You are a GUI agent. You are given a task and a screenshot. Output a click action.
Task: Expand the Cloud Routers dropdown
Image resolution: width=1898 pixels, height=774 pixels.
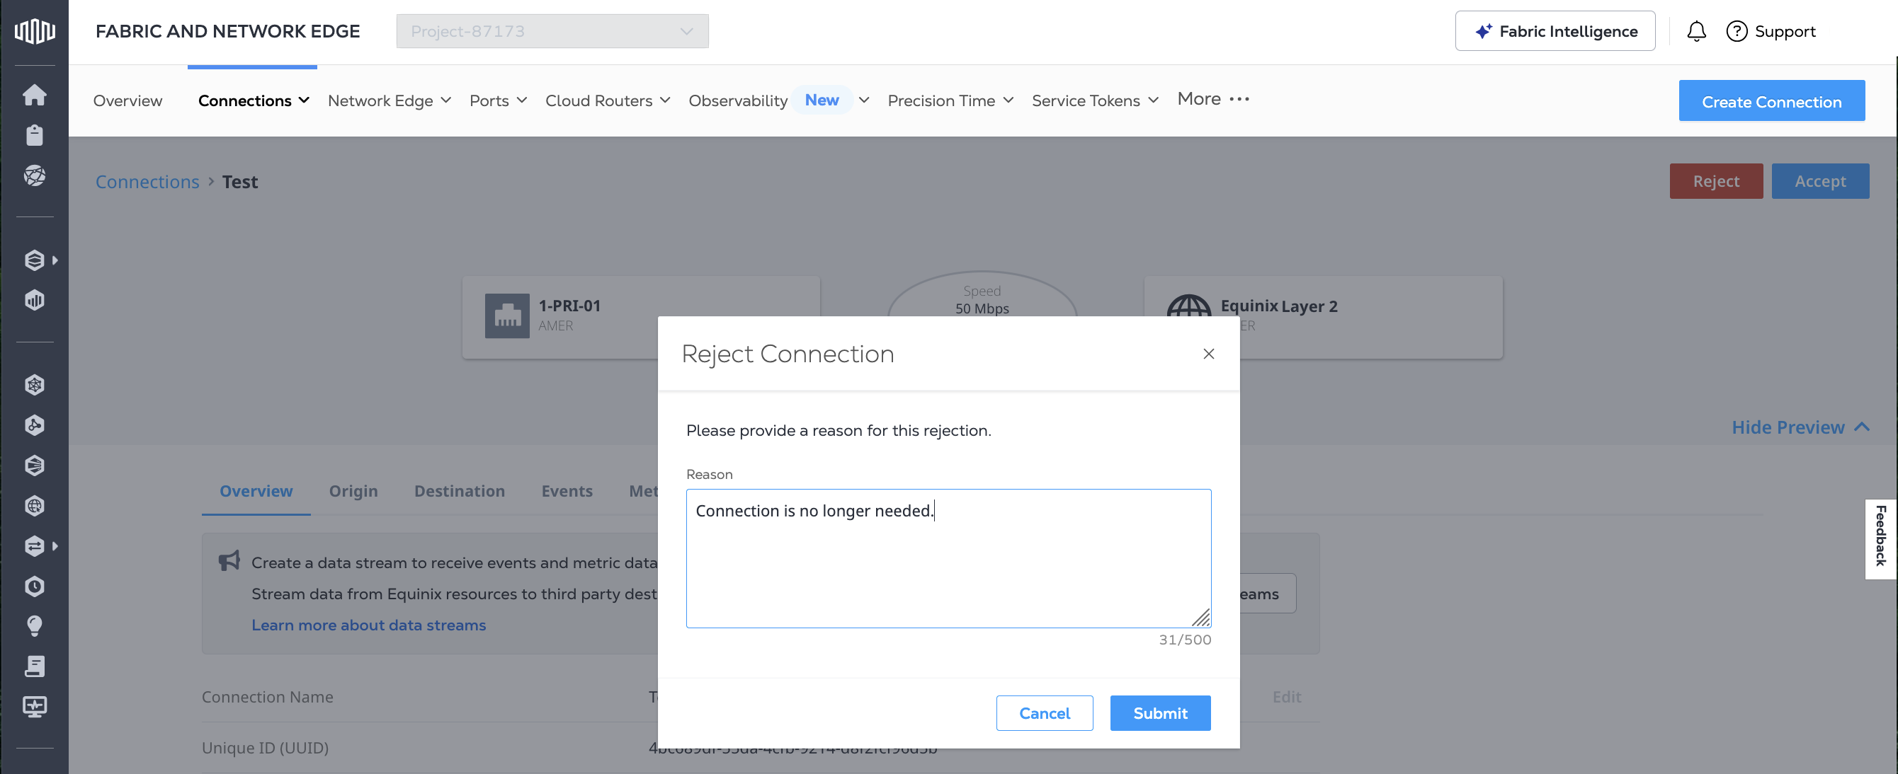click(x=607, y=100)
